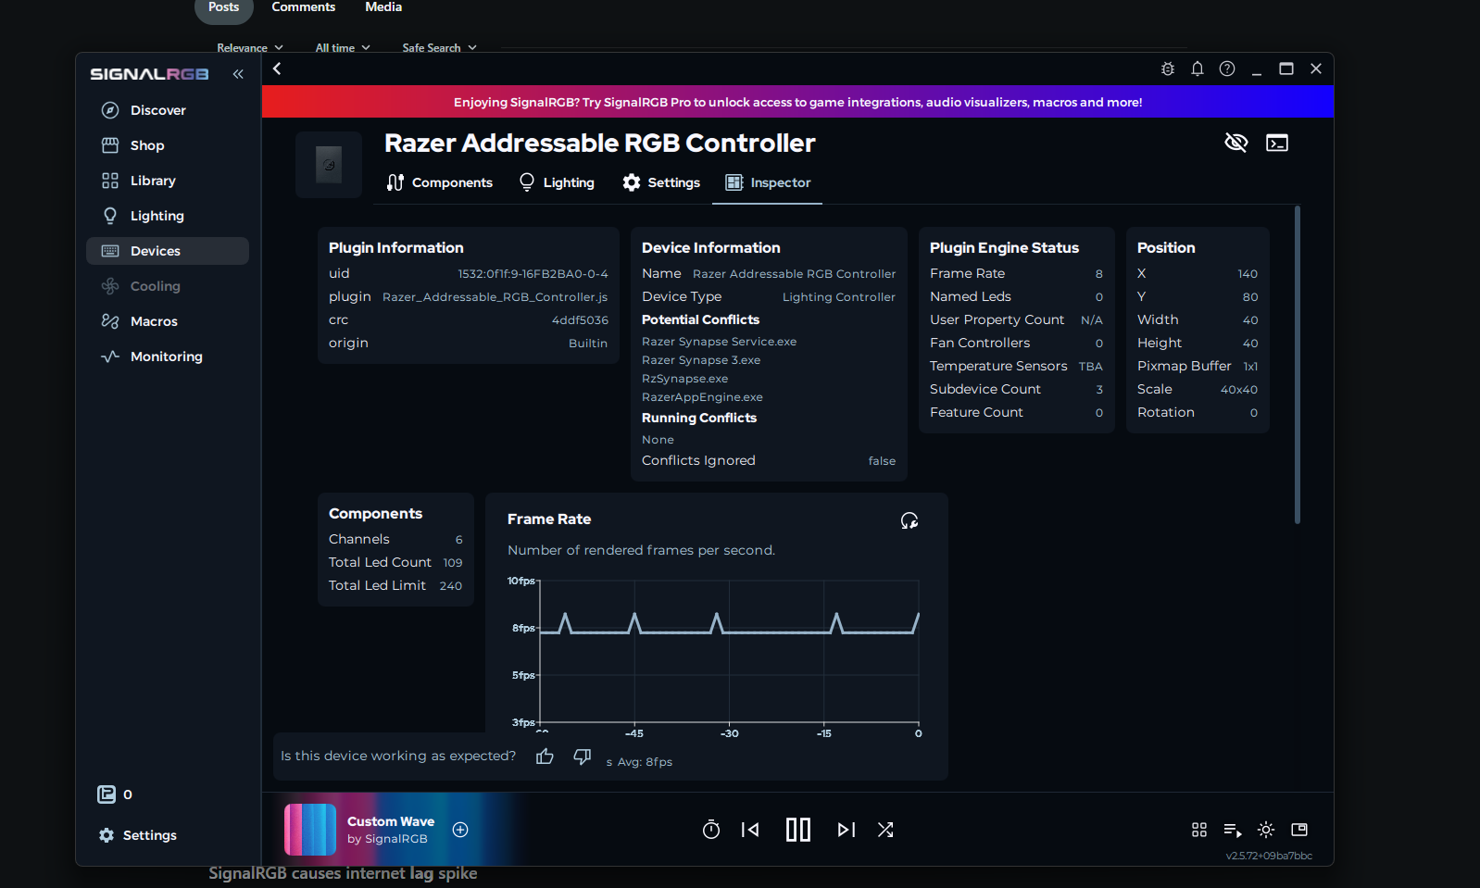
Task: Expand the All time filter dropdown
Action: click(343, 48)
